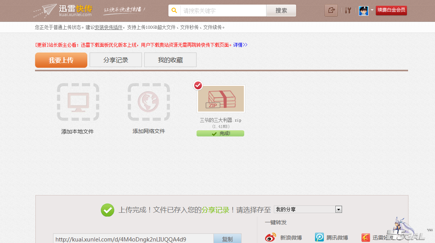This screenshot has width=435, height=243.
Task: Toggle the red checkmark on zip file
Action: pos(198,85)
